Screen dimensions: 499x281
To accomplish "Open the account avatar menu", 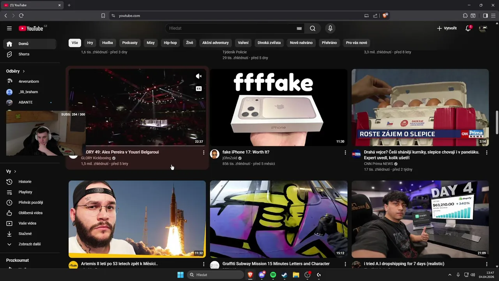I will point(483,28).
